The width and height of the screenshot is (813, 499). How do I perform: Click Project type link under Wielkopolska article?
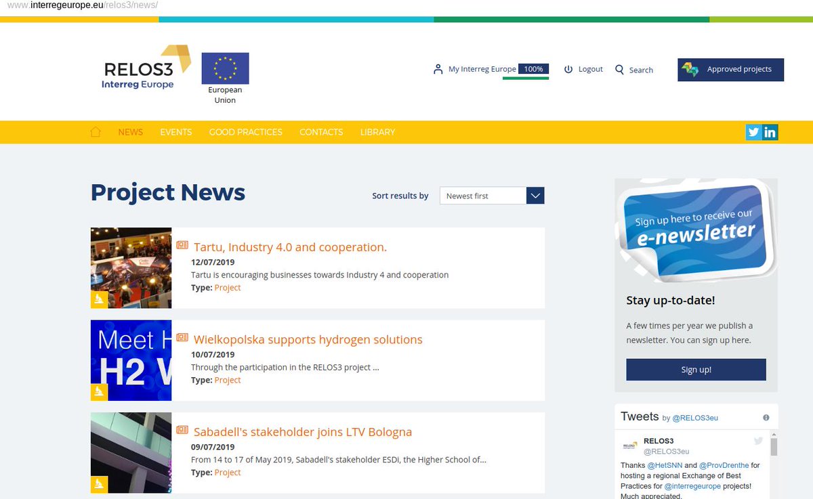pos(228,380)
